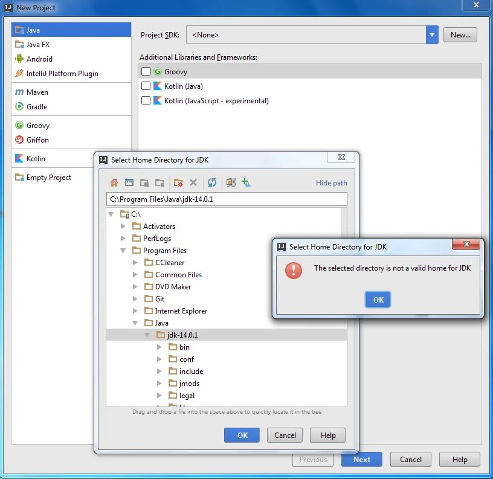
Task: Expand the DVD Maker folder
Action: [x=135, y=287]
